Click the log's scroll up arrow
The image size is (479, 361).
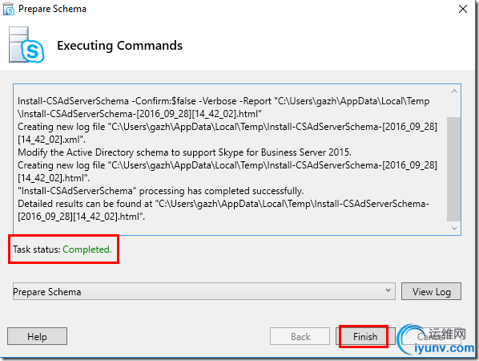coord(454,91)
